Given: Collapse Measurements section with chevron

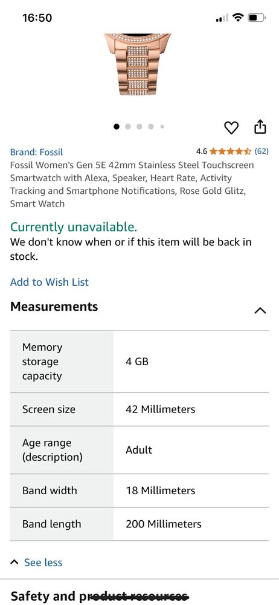Looking at the screenshot, I should pos(260,310).
